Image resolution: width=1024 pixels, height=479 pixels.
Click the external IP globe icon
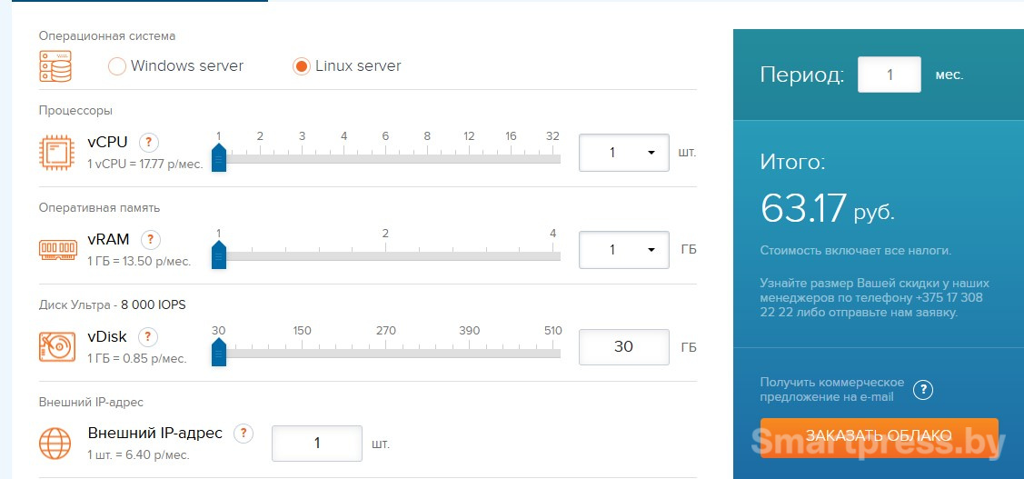[55, 444]
